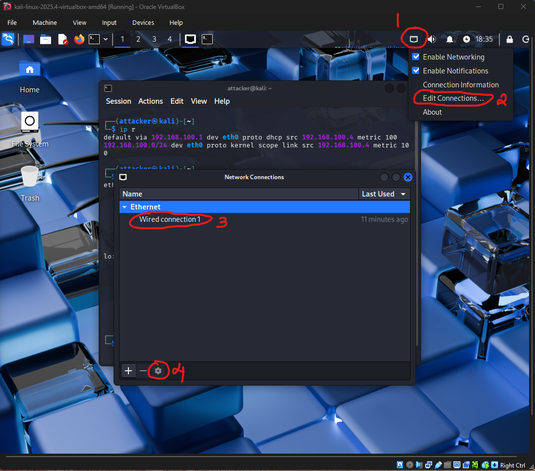Uncheck Enable Notifications

416,70
